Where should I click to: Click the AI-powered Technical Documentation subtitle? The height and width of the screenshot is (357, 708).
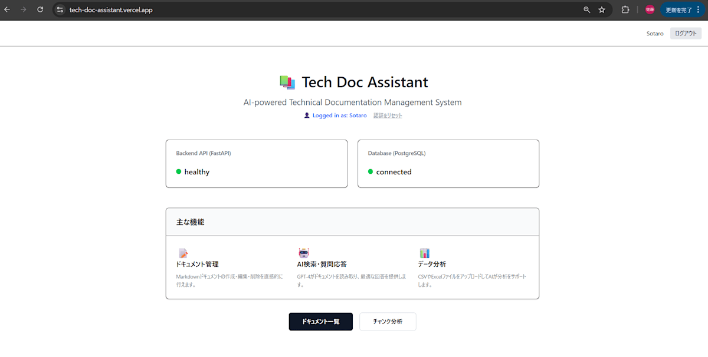click(352, 102)
